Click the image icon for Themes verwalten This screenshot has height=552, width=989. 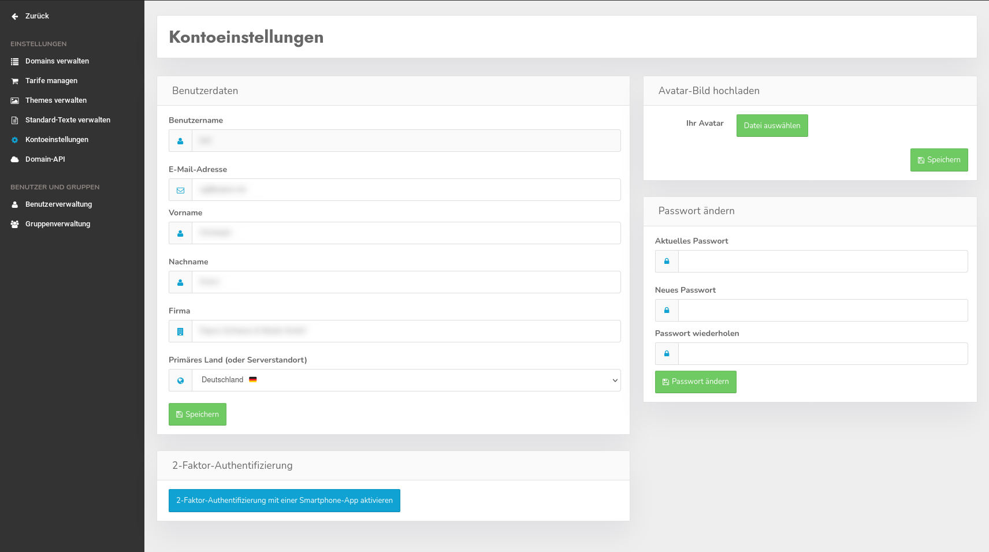[15, 100]
